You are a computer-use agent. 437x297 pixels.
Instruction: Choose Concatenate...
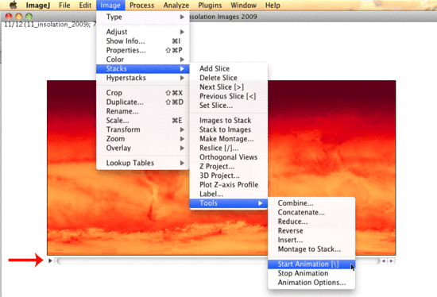pos(311,212)
